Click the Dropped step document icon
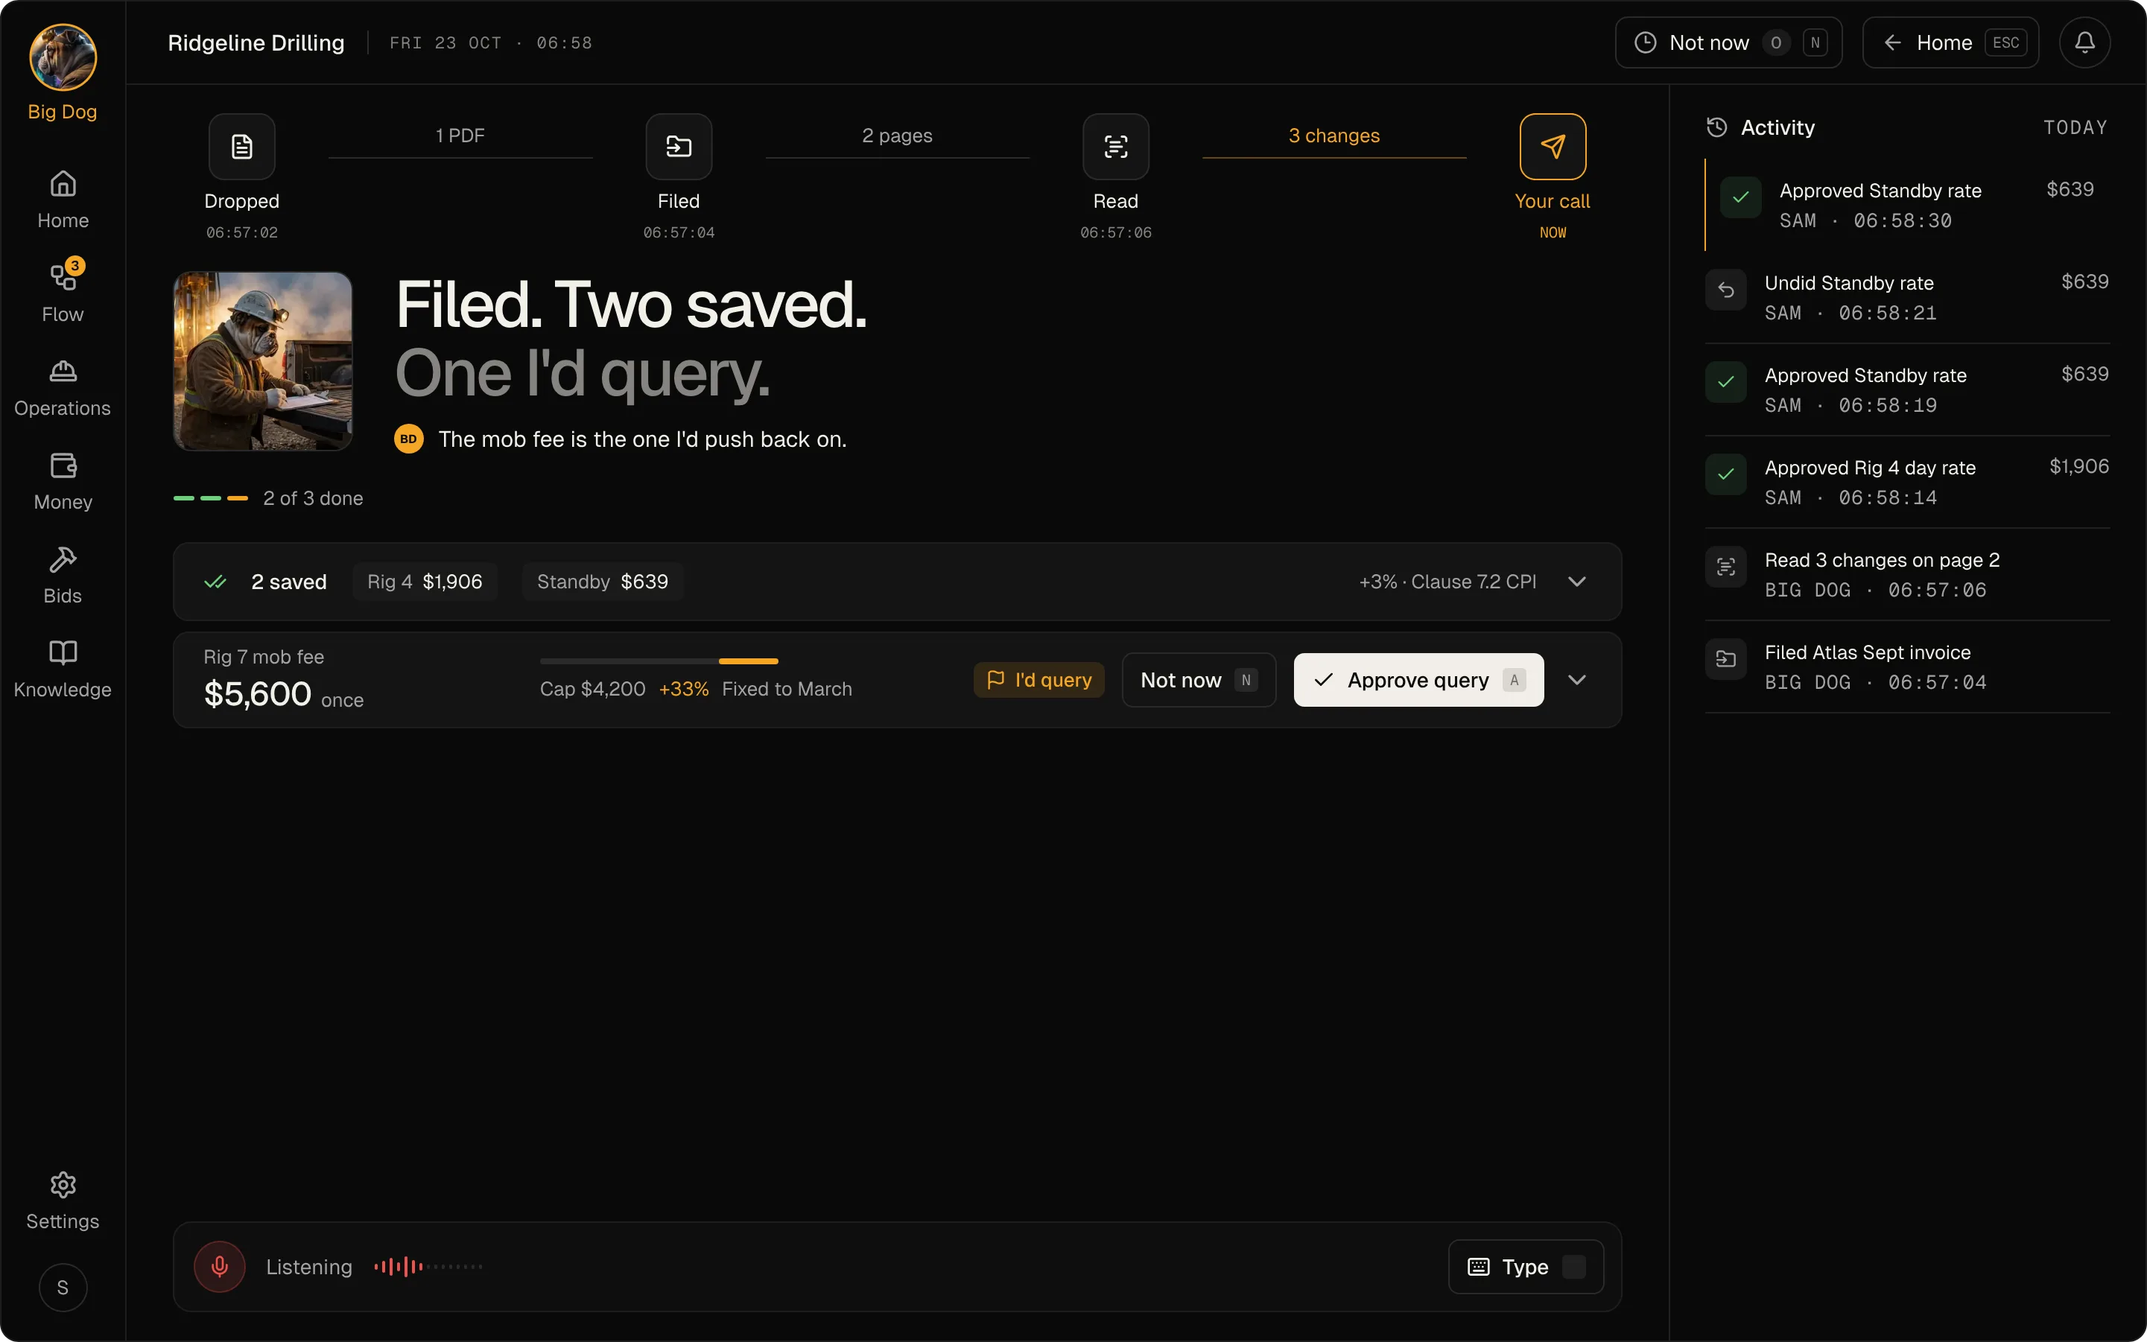Screen dimensions: 2147x1342 pyautogui.click(x=241, y=147)
